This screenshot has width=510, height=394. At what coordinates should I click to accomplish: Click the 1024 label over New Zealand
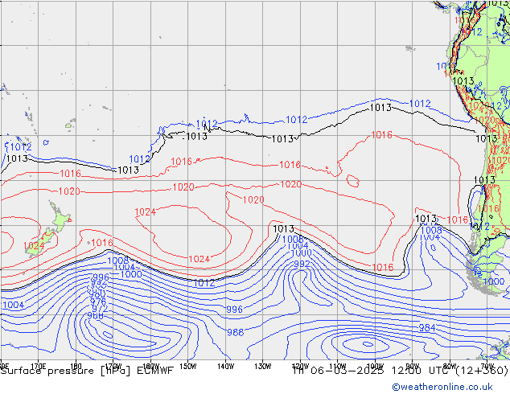34,246
